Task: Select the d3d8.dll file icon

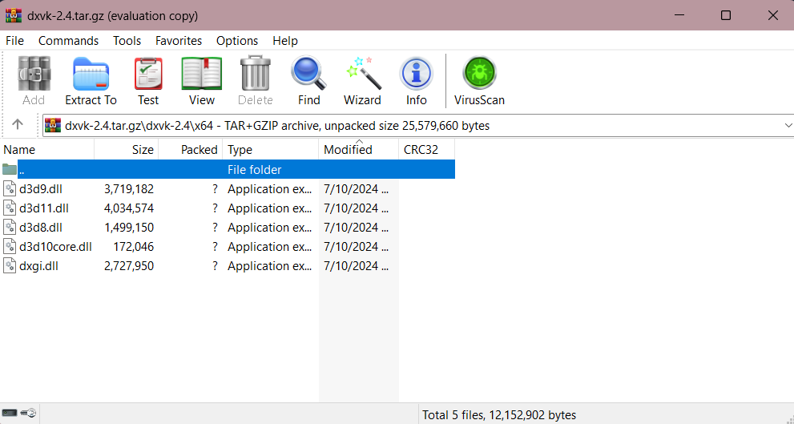Action: point(10,228)
